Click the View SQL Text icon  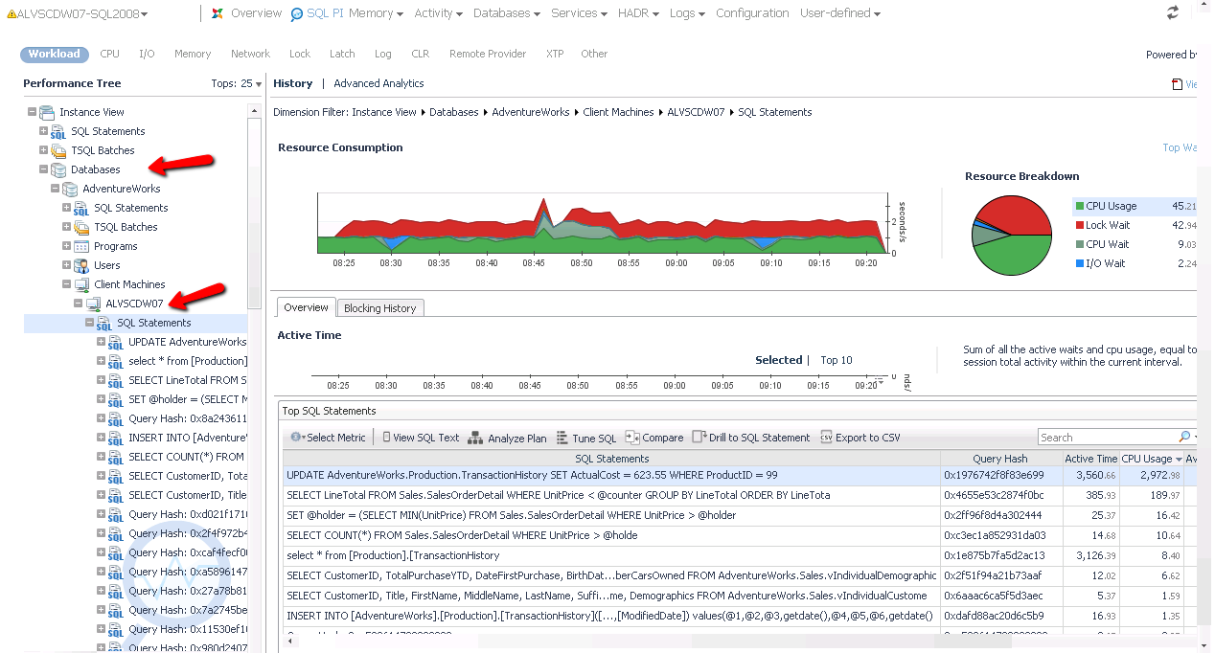(x=386, y=438)
